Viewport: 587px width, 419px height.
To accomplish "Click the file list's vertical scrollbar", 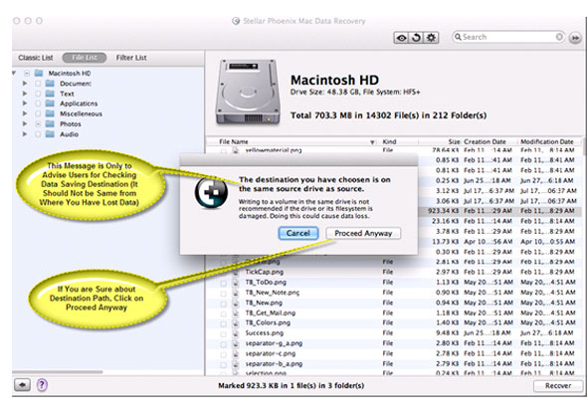I will coord(584,146).
